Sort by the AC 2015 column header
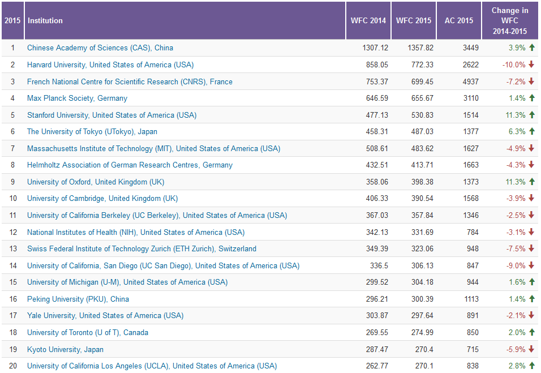This screenshot has width=541, height=373. (x=458, y=21)
